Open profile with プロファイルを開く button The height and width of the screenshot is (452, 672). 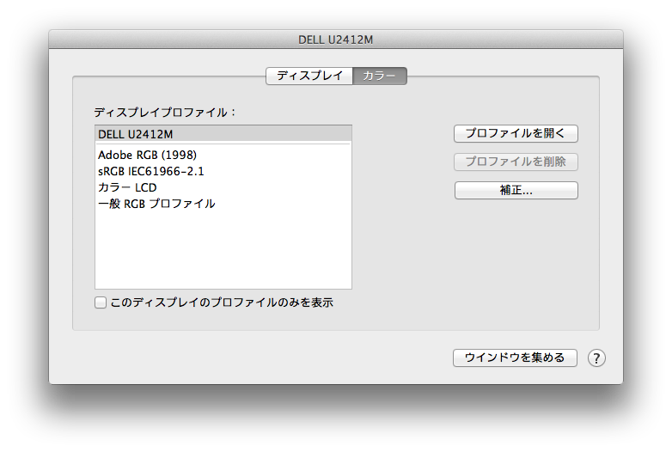click(x=516, y=133)
